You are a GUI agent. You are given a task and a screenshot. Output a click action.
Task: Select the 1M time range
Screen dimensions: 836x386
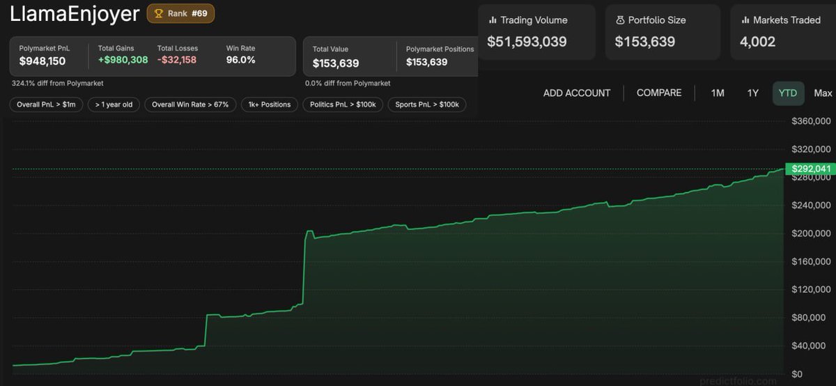[718, 93]
